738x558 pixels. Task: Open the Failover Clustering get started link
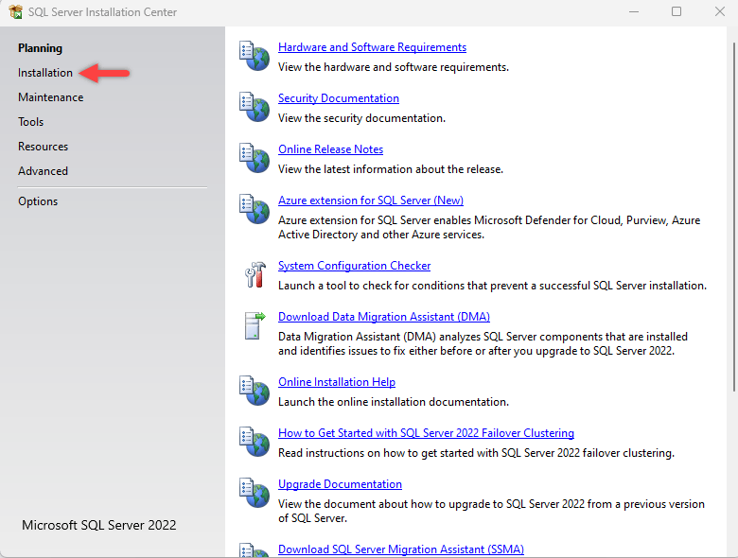tap(426, 433)
